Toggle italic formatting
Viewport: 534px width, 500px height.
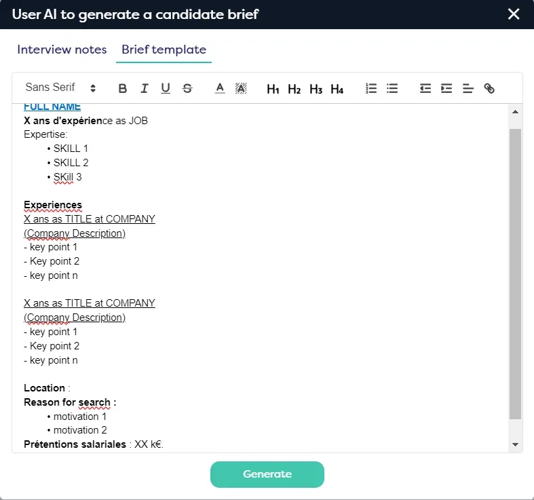point(144,88)
